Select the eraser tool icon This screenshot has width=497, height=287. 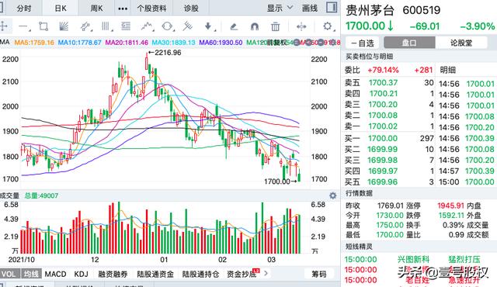click(x=234, y=26)
